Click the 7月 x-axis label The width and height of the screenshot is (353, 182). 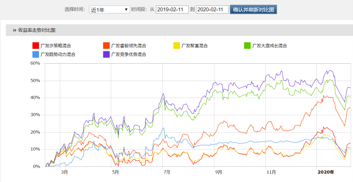click(x=167, y=172)
